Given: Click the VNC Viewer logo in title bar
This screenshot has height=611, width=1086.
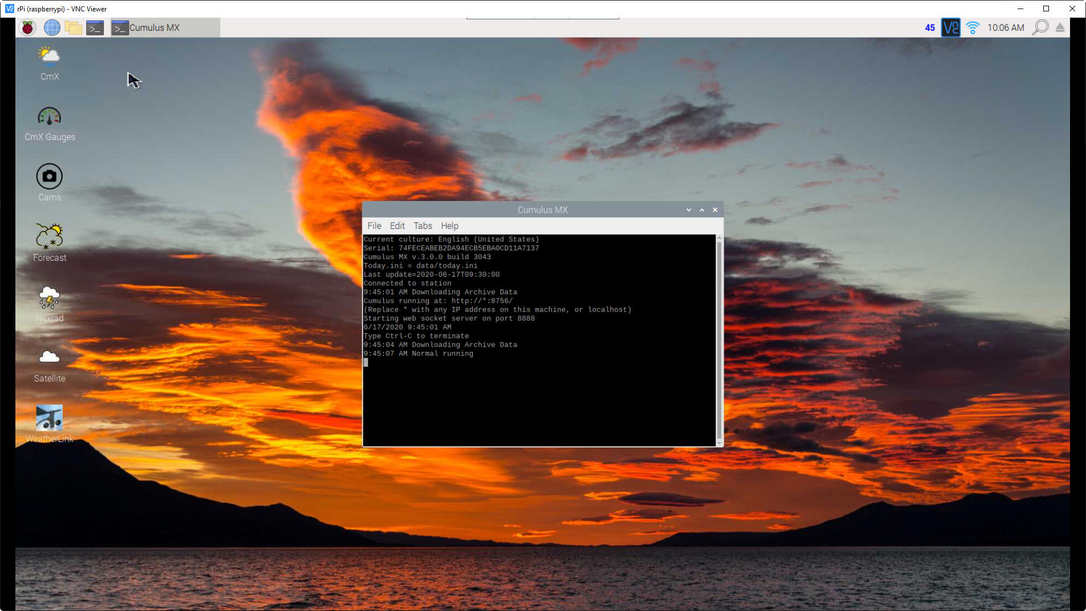Looking at the screenshot, I should click(9, 9).
